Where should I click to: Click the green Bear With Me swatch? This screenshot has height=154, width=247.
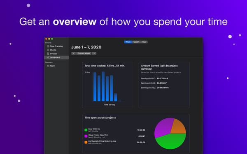[86, 130]
